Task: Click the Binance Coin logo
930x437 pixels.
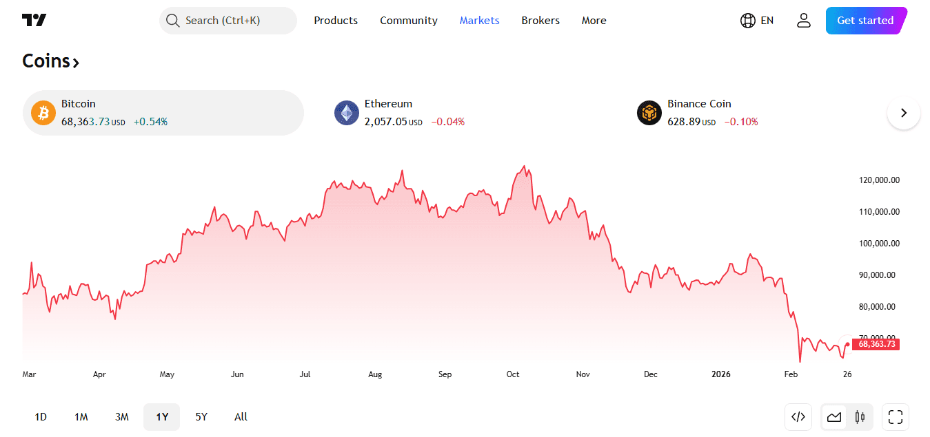Action: click(649, 113)
